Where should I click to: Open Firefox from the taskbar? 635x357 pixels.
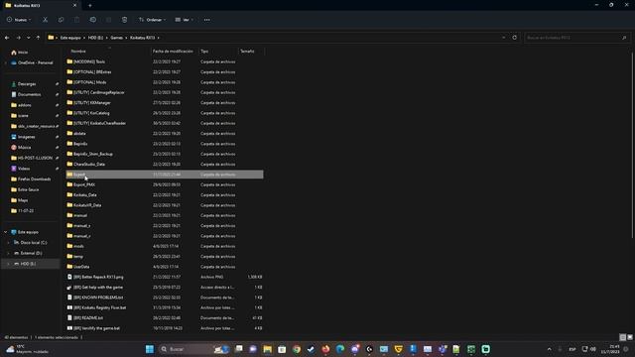click(325, 349)
